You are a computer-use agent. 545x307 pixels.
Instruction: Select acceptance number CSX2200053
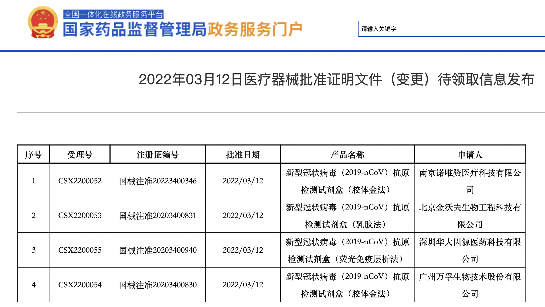tap(80, 215)
